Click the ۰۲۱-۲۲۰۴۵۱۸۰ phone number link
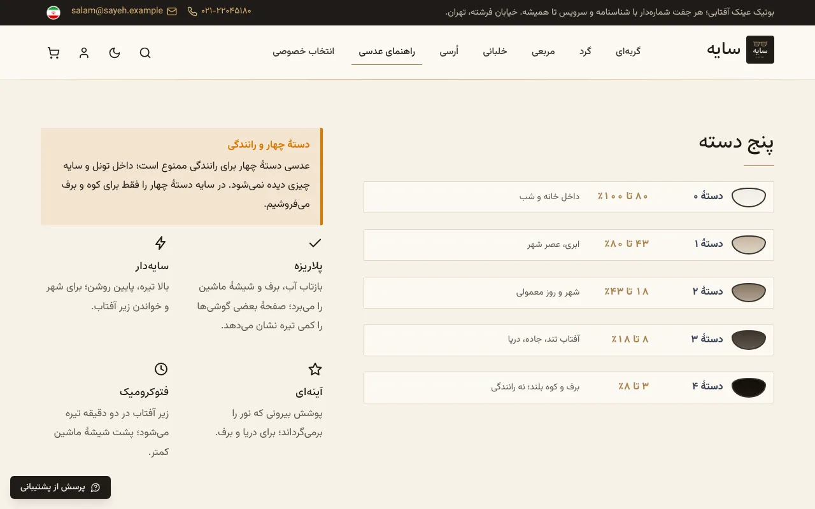 coord(226,11)
